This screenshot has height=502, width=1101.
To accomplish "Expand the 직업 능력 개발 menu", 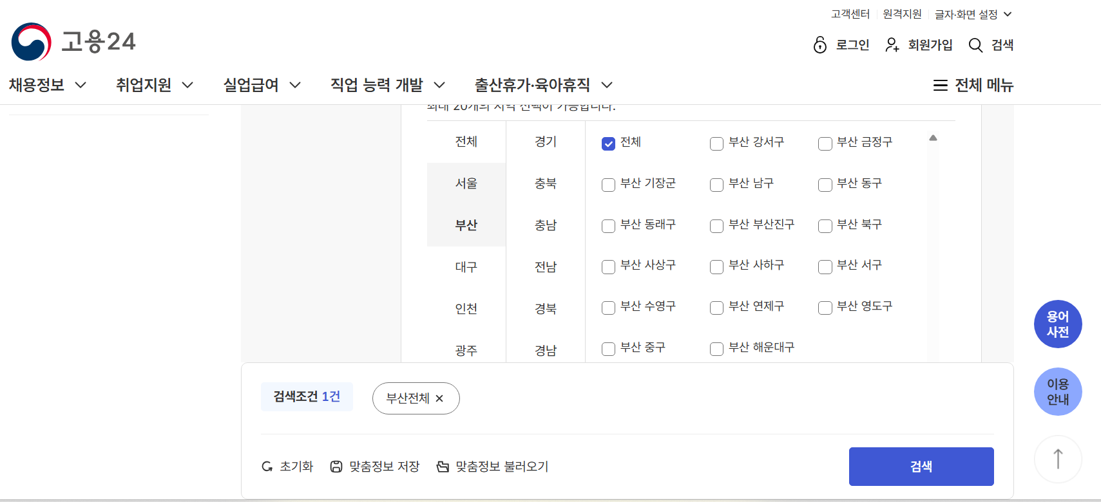I will point(388,85).
